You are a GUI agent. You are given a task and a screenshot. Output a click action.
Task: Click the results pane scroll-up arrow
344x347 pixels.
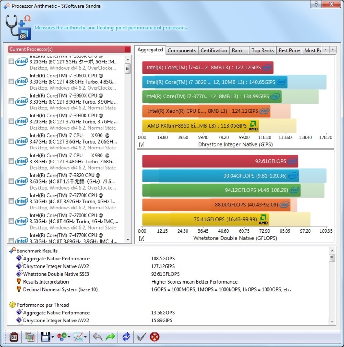332,251
